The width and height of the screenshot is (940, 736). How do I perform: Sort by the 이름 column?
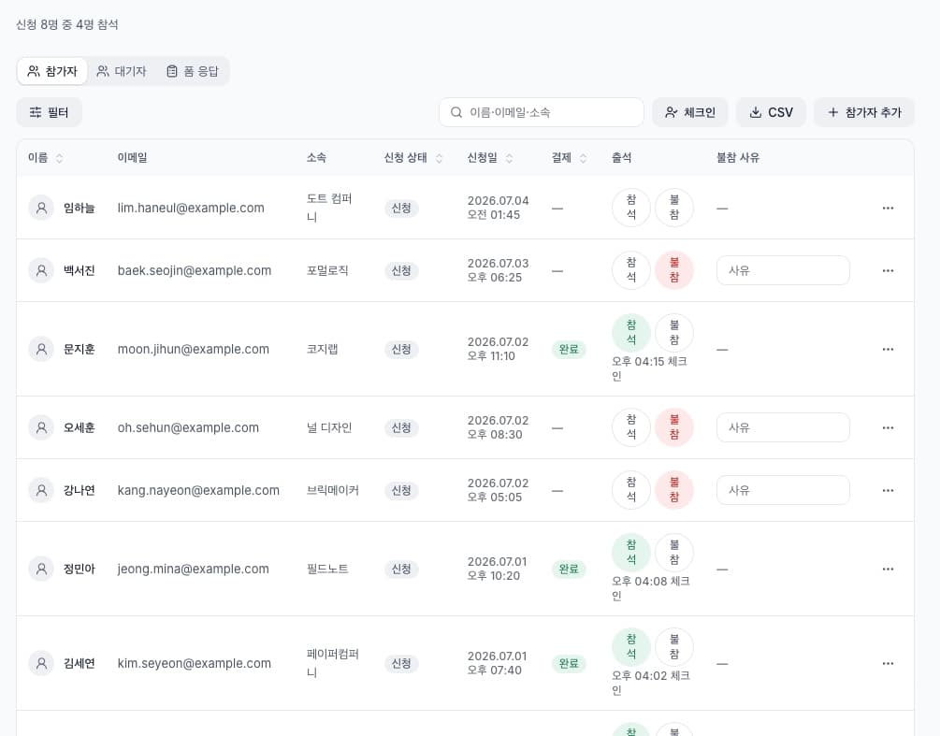pyautogui.click(x=46, y=158)
